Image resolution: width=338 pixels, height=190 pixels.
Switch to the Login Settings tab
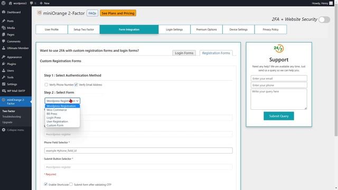click(174, 30)
